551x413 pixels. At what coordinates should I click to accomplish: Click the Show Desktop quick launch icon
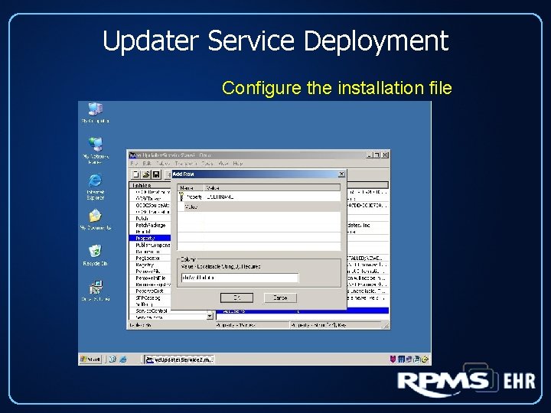[112, 359]
